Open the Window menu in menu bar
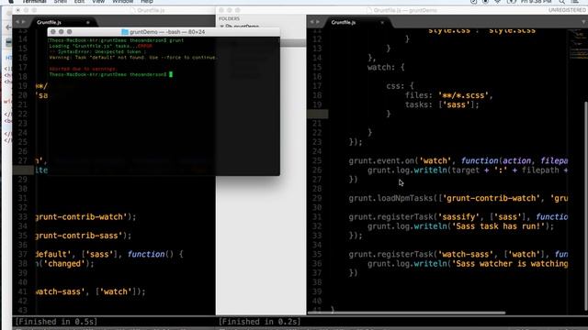This screenshot has height=330, width=588. click(122, 2)
